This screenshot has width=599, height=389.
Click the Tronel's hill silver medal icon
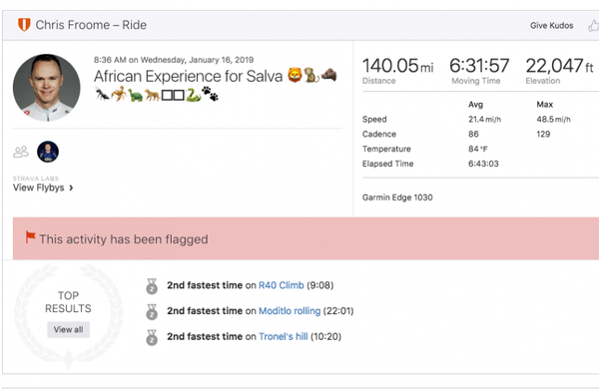point(152,337)
